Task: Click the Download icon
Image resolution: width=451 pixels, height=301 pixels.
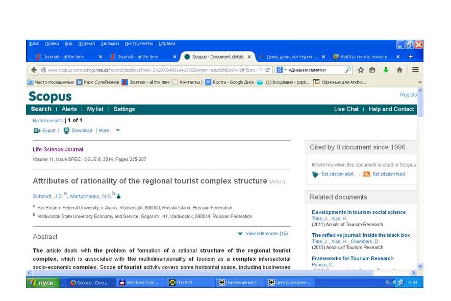Action: [66, 131]
